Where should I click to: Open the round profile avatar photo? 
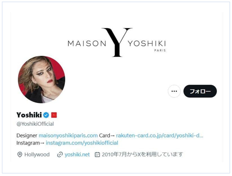pos(41,79)
